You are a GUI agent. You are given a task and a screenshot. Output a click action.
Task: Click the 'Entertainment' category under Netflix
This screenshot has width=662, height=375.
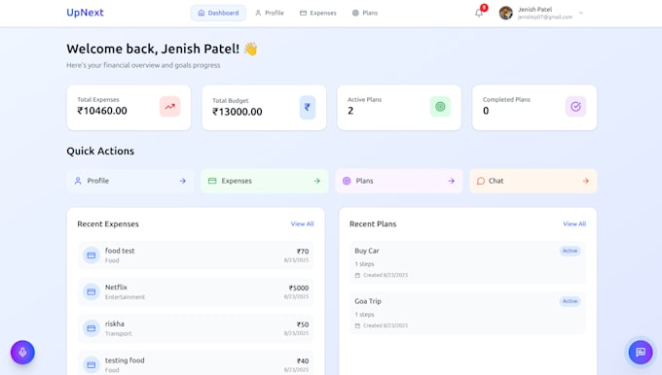[125, 297]
